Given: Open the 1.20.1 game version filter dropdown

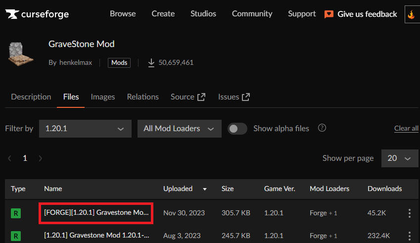Looking at the screenshot, I should click(85, 129).
